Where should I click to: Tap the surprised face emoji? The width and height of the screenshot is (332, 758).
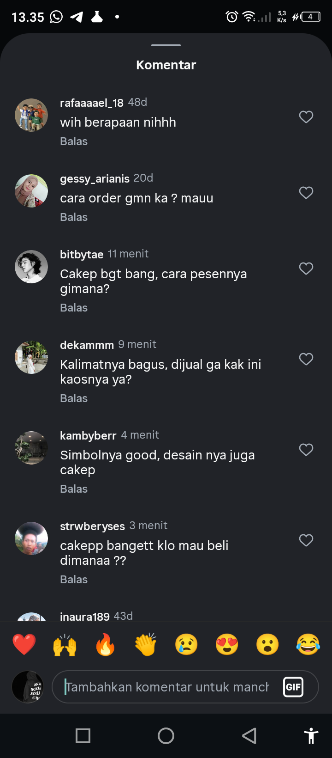tap(267, 644)
